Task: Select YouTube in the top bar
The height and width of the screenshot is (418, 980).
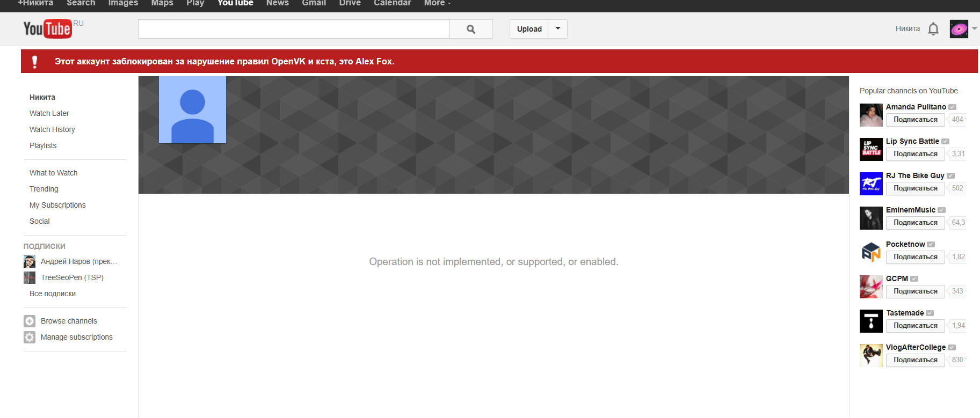Action: [x=235, y=3]
